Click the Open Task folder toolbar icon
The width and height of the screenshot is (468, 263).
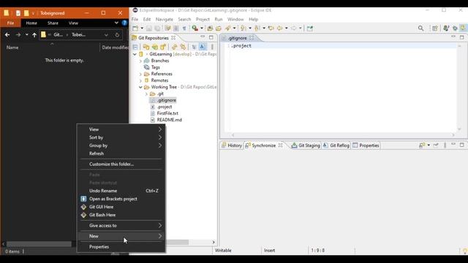(219, 28)
